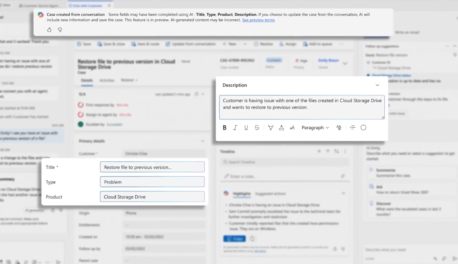Click the Search Timeline box
The height and width of the screenshot is (264, 458).
(285, 162)
